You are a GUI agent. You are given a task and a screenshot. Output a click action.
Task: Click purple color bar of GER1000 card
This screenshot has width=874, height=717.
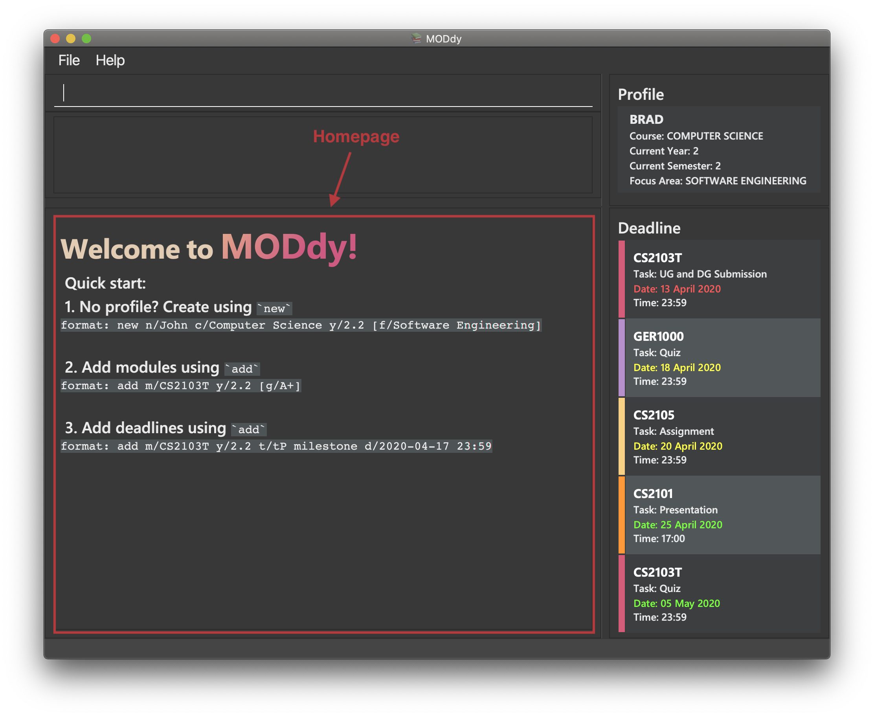[621, 358]
